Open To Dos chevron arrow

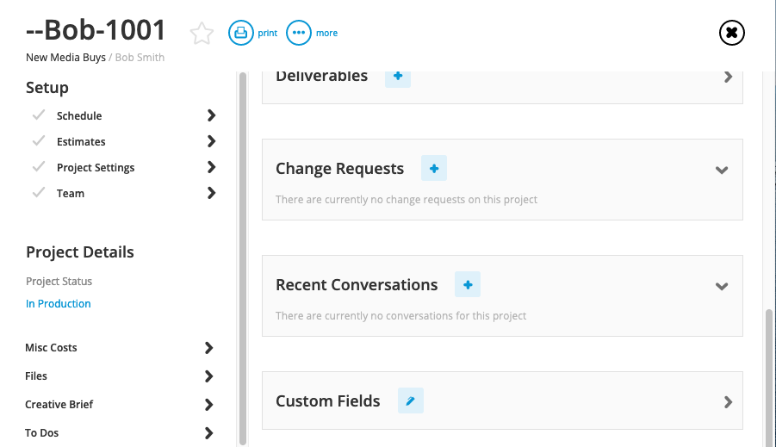(208, 433)
